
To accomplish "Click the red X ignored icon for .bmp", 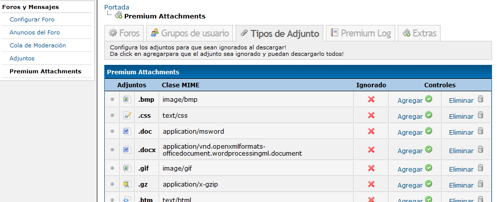I will click(371, 99).
